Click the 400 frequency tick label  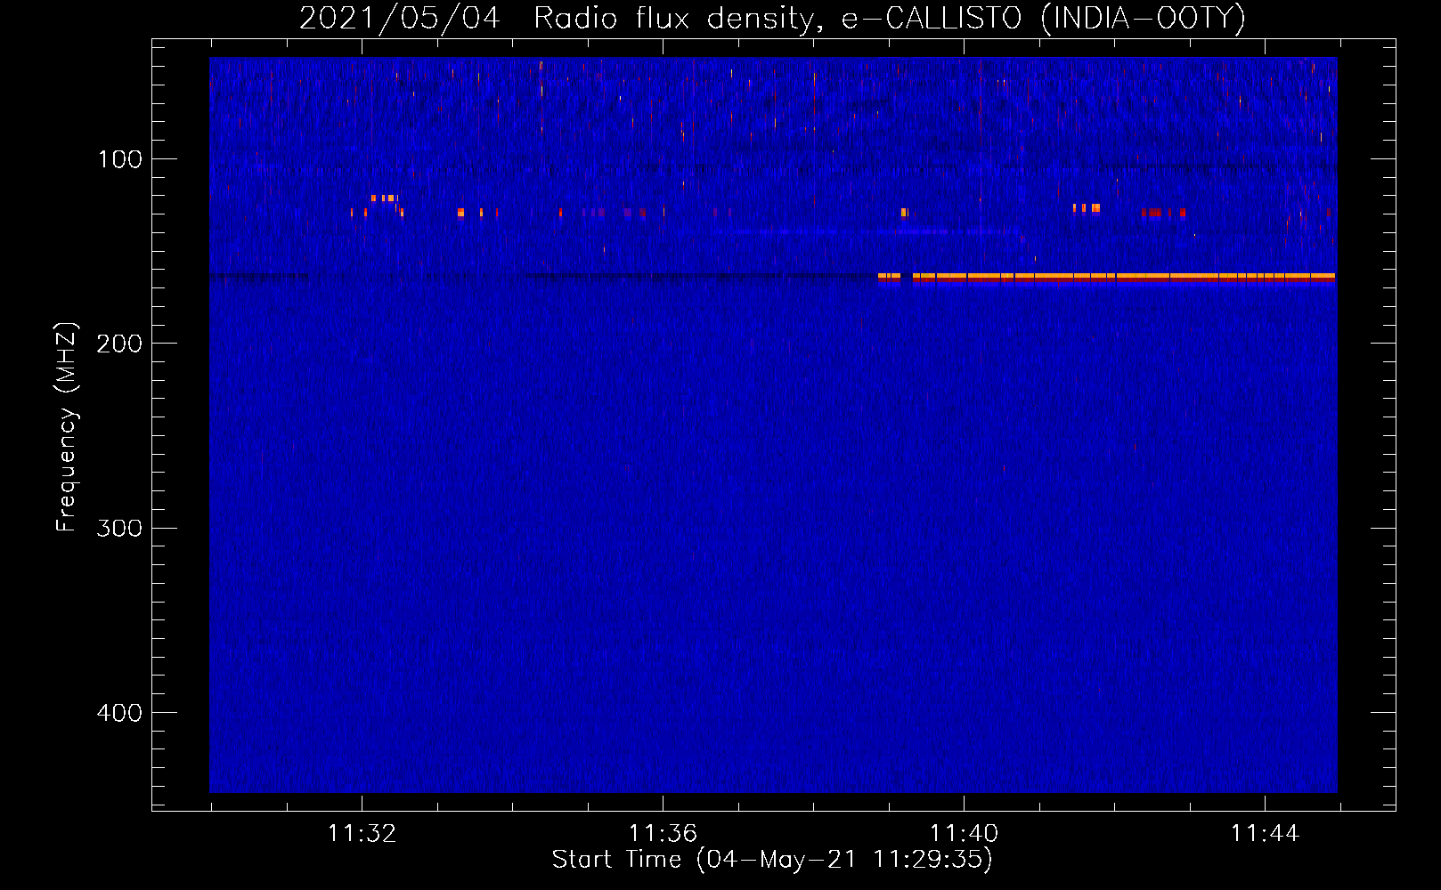(x=119, y=713)
